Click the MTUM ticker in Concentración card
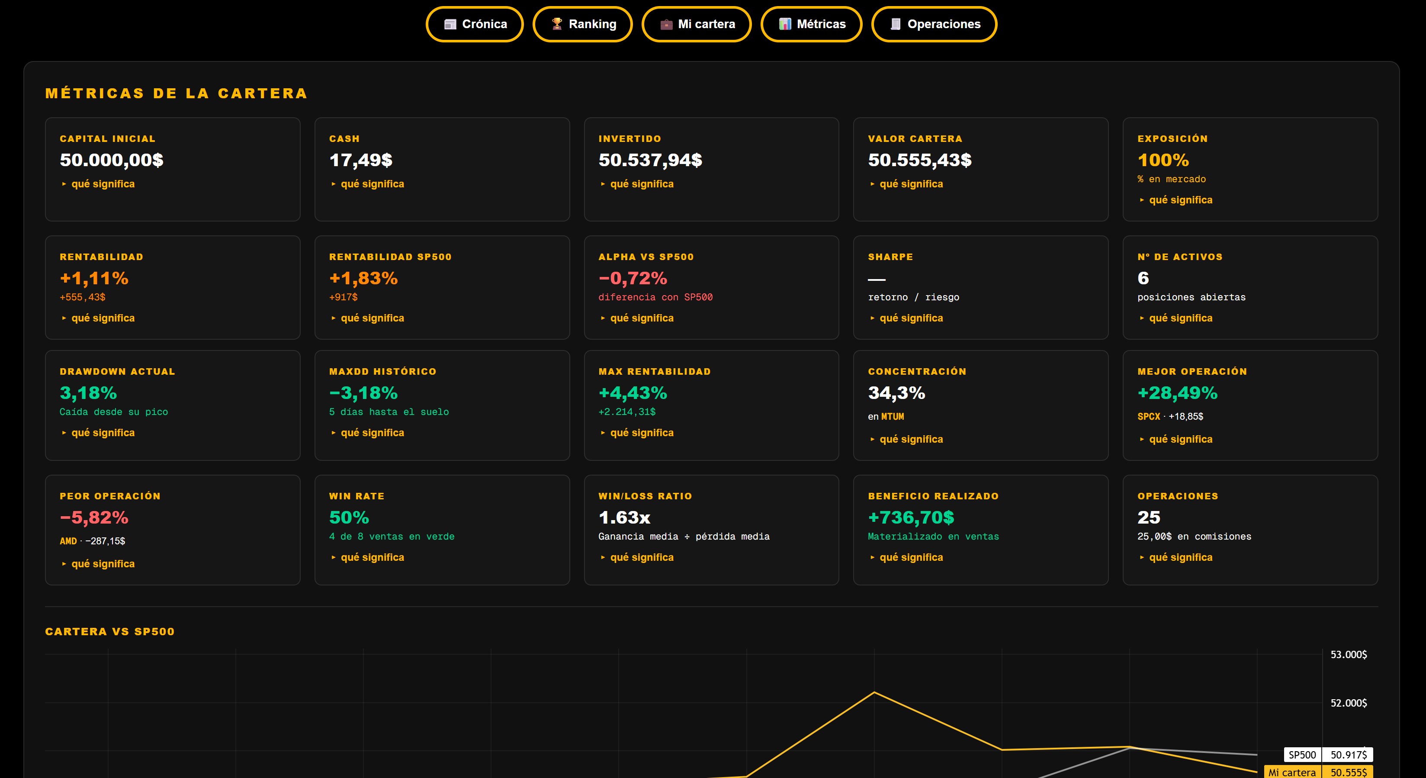 (x=893, y=416)
